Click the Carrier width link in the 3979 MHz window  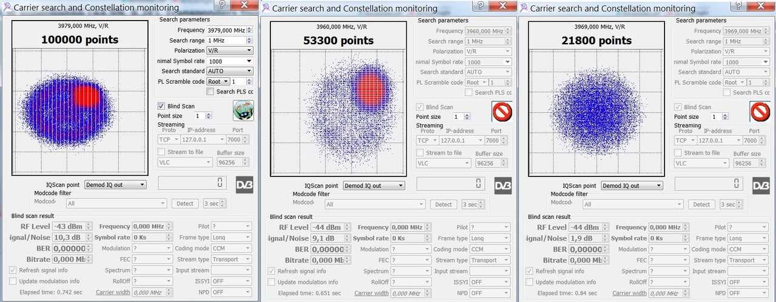[113, 292]
